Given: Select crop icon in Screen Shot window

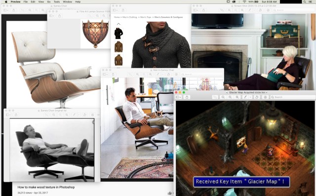Looking at the screenshot, I should coord(222,10).
